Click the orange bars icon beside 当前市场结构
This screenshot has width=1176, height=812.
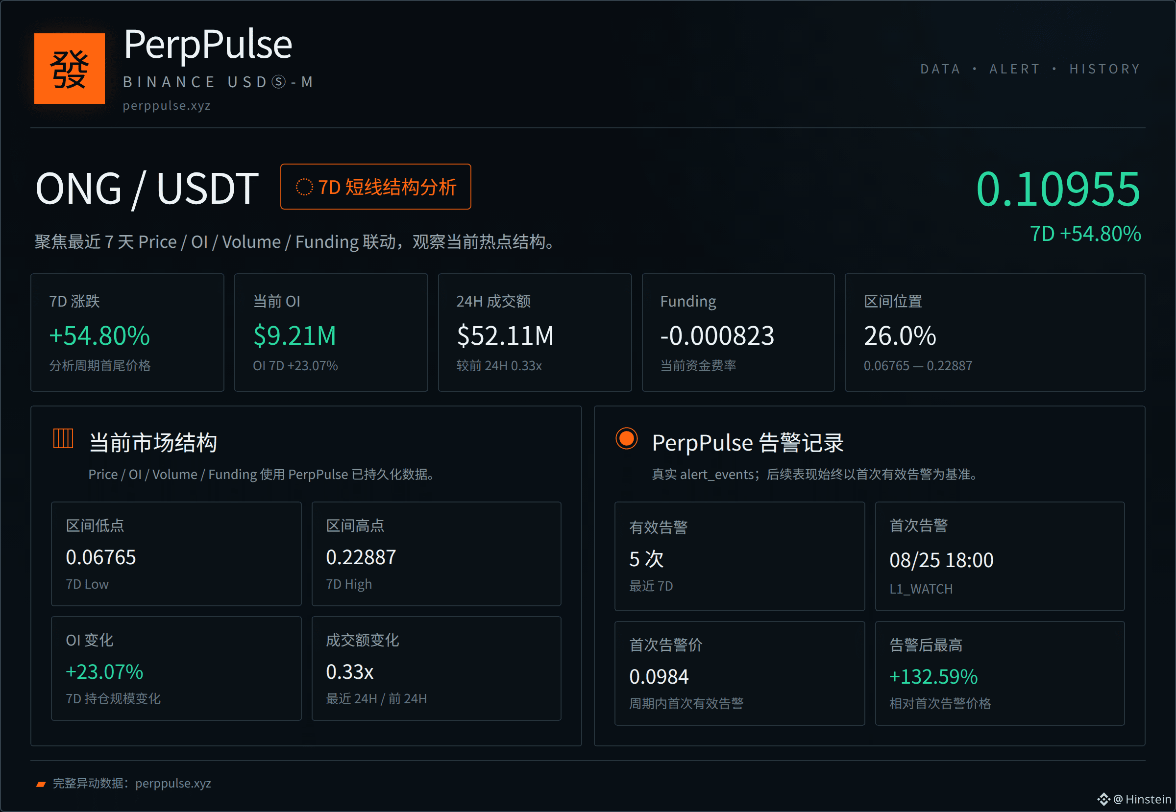click(63, 438)
